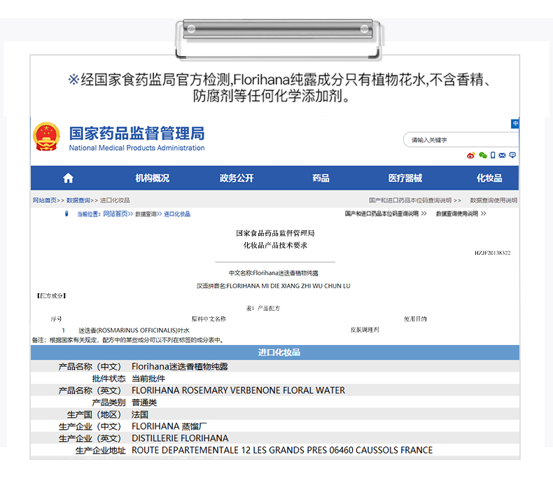Click the mobile phone icon
The image size is (553, 499).
pos(493,155)
